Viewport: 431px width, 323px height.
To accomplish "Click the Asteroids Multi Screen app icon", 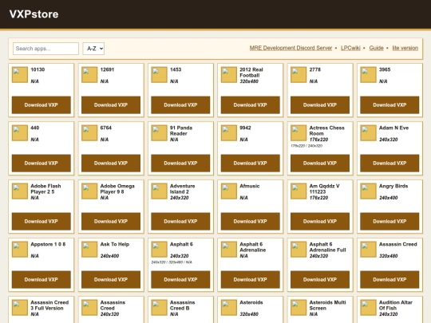I will (x=299, y=308).
